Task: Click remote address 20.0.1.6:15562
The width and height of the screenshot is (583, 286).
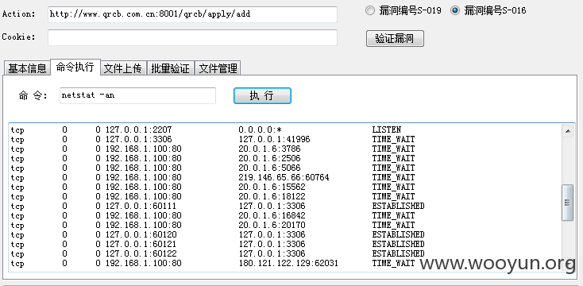Action: (272, 187)
